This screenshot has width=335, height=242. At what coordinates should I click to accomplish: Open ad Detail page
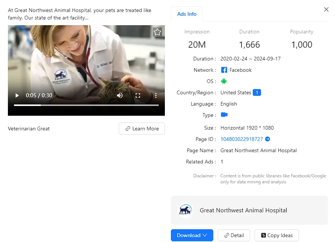(234, 235)
